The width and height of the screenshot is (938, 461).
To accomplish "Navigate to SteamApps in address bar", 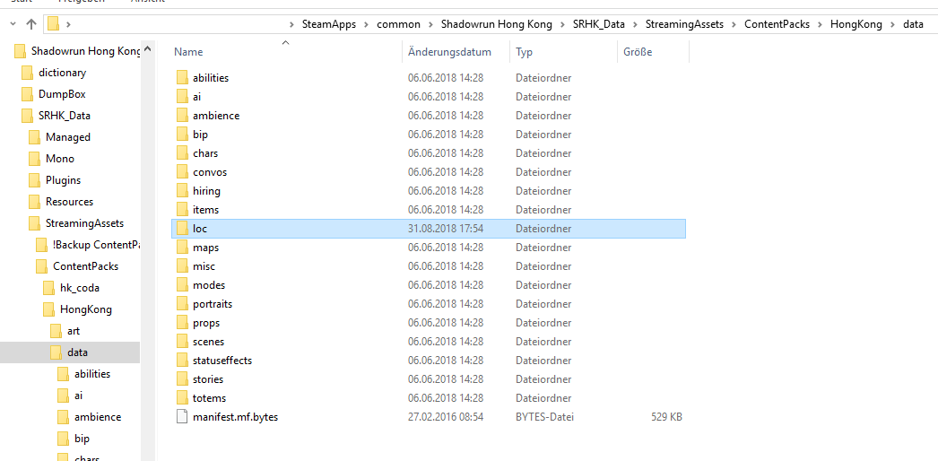I will (x=328, y=24).
